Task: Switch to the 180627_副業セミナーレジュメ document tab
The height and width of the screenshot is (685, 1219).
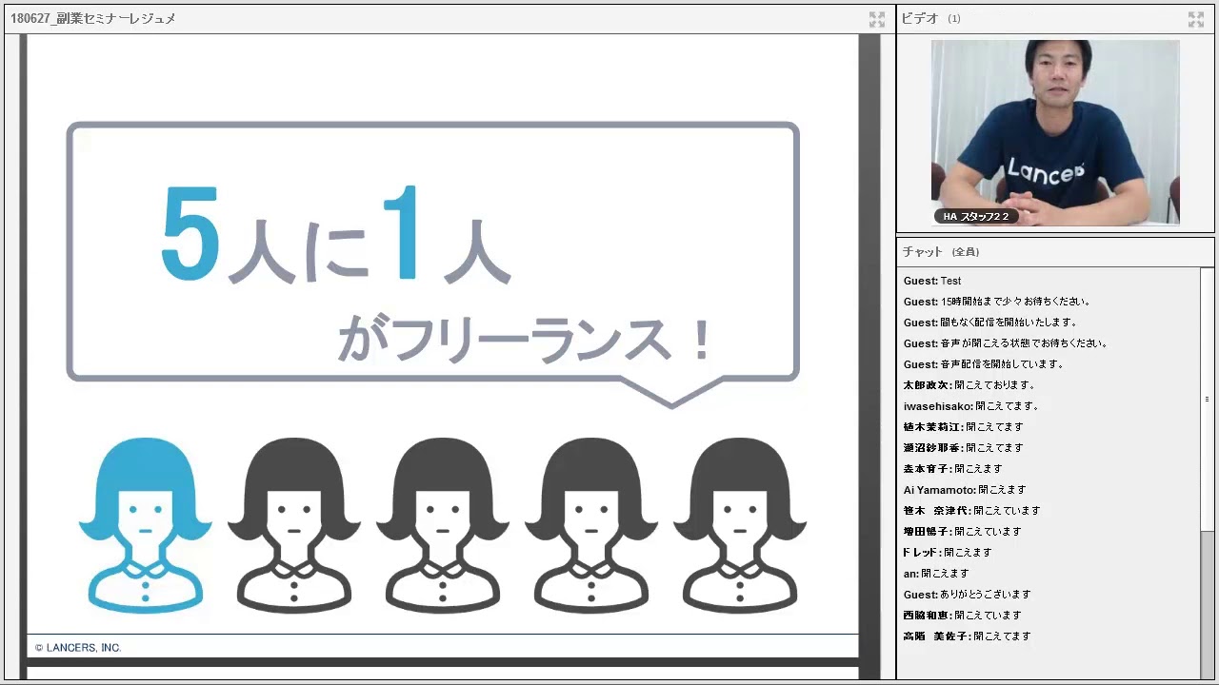Action: [x=95, y=17]
